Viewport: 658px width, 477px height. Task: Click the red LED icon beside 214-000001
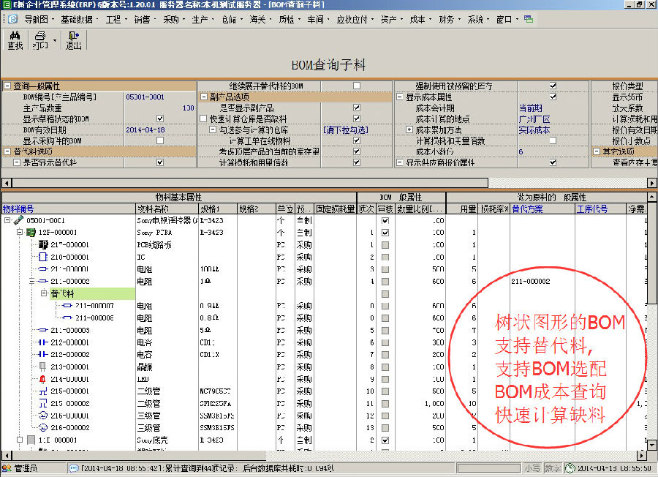coord(42,380)
